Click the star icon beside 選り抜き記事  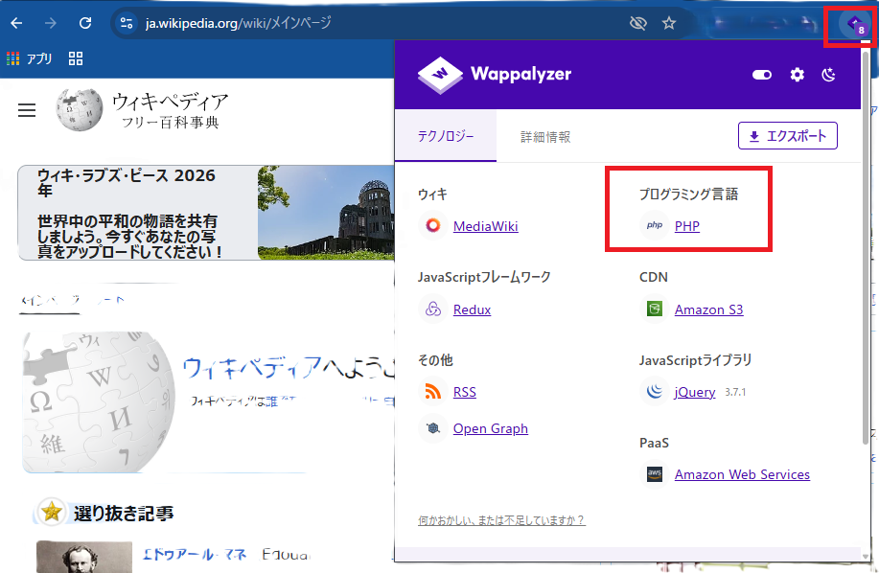tap(52, 512)
